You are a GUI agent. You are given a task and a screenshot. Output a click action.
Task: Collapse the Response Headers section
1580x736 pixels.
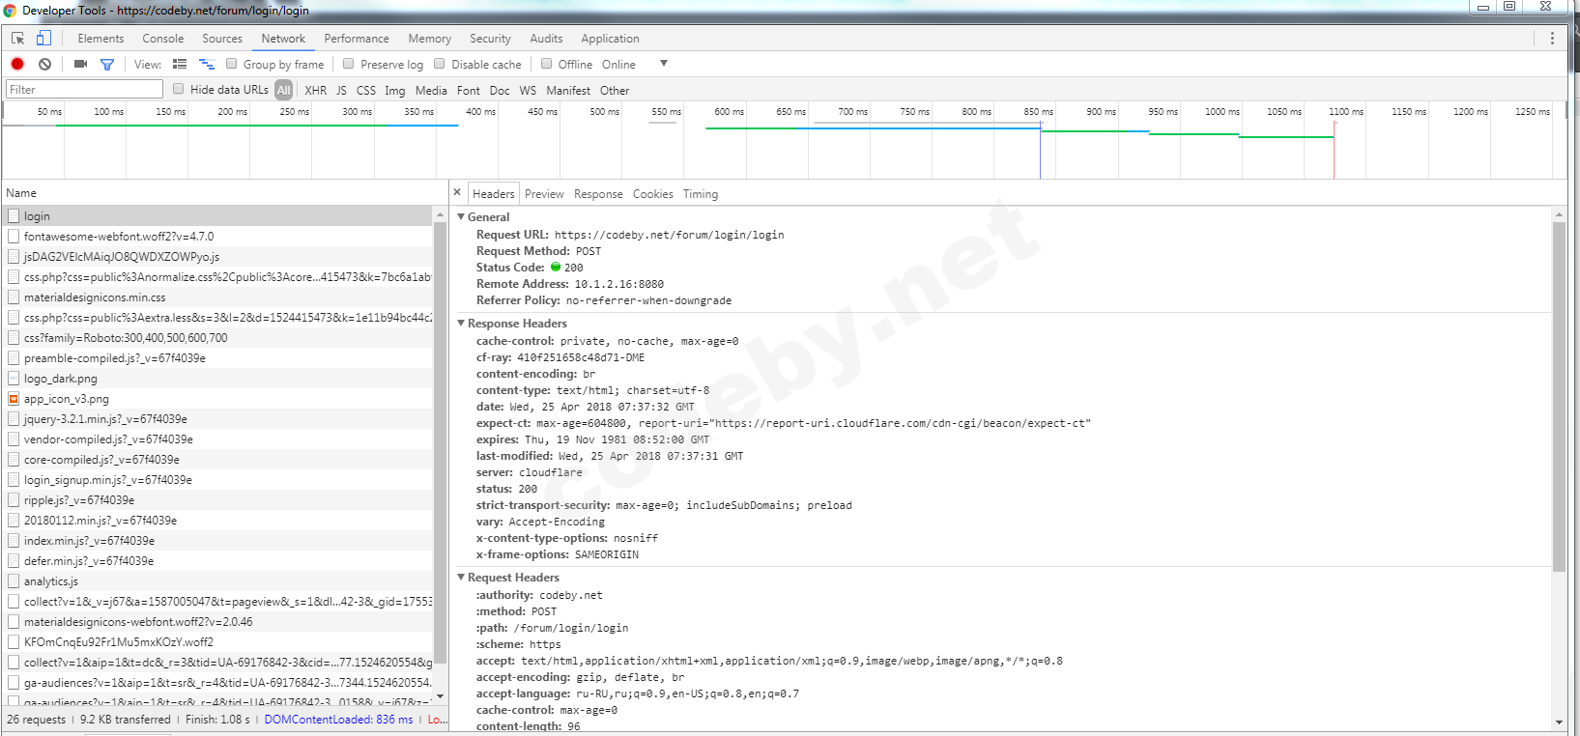461,324
